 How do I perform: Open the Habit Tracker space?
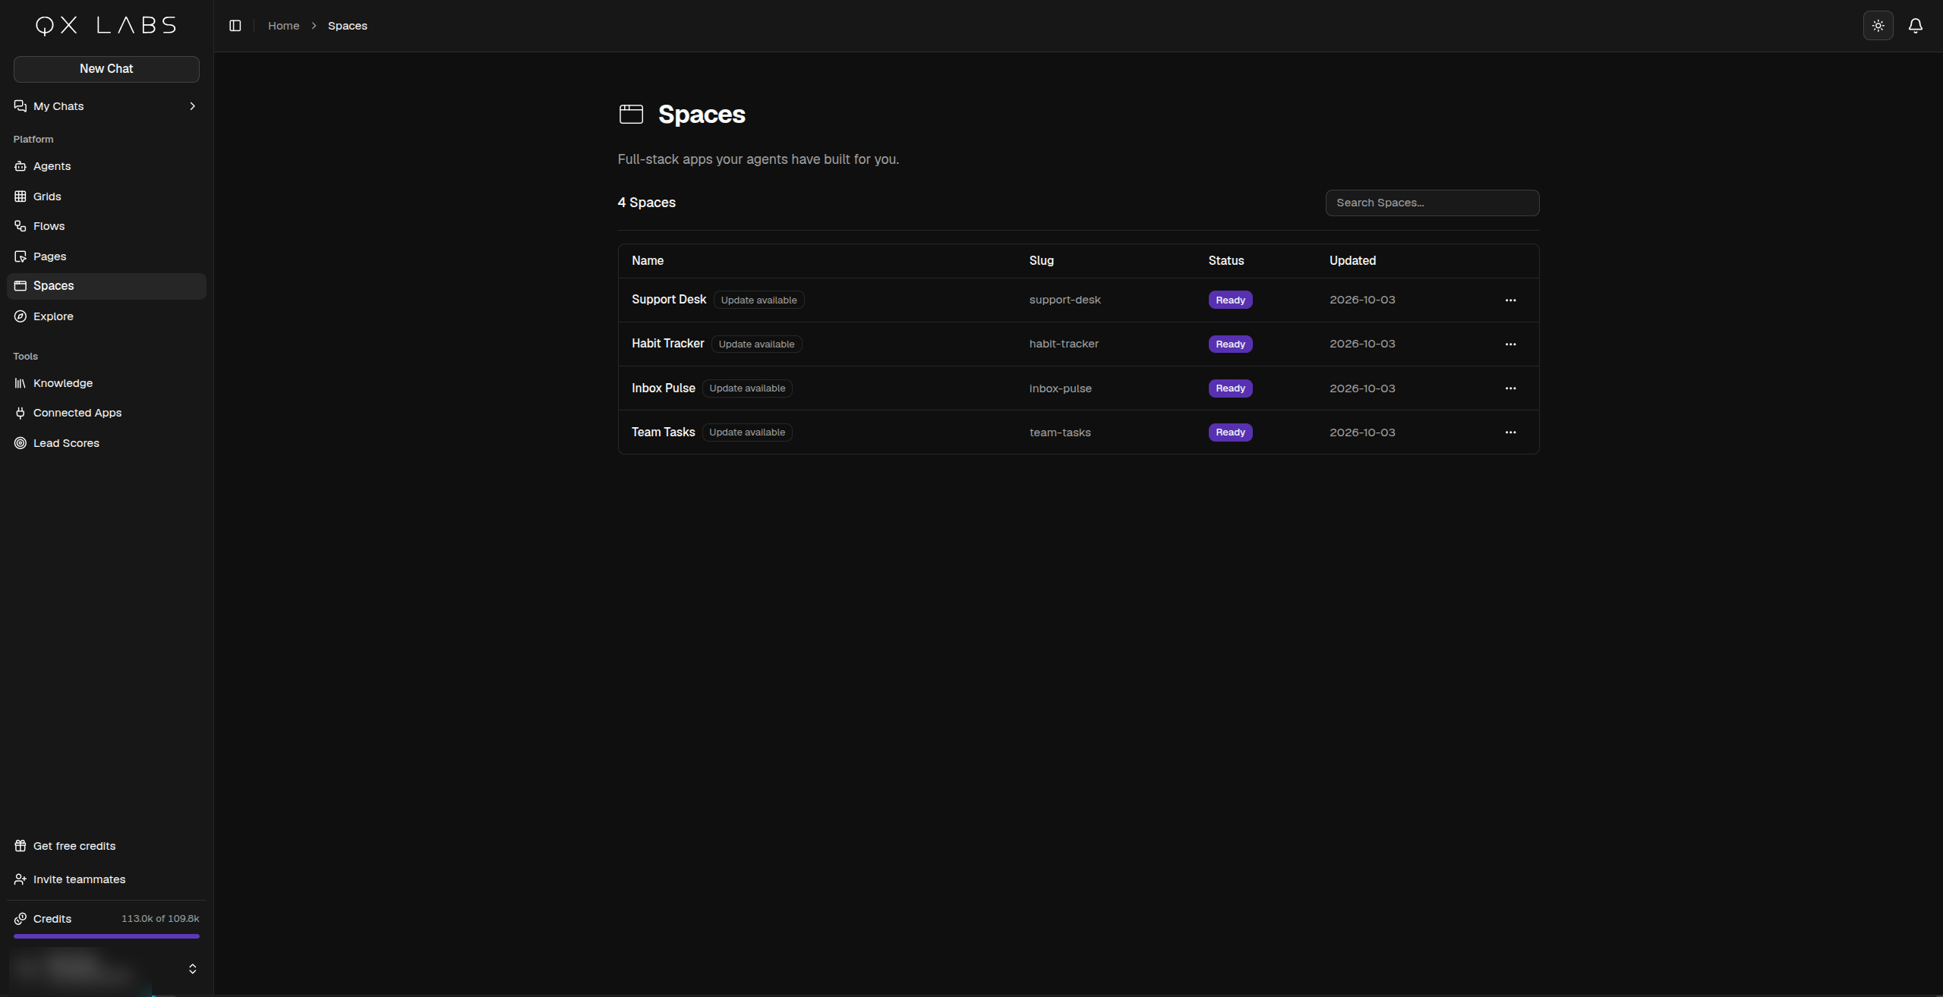point(667,344)
